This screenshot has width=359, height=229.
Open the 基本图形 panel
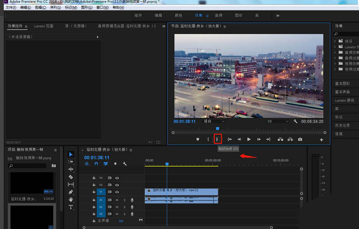pos(342,84)
